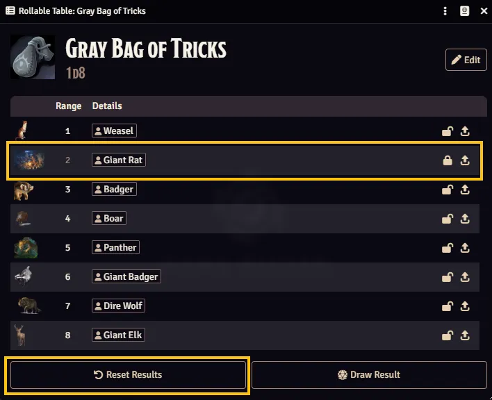Click the Reset Results button
The width and height of the screenshot is (492, 400).
[x=128, y=374]
